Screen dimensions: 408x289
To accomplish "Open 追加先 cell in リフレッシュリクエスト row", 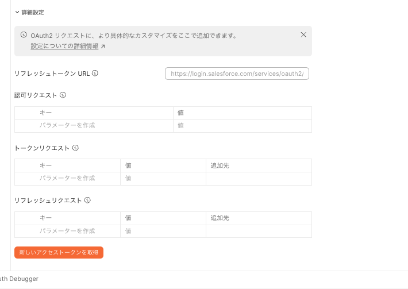I will coord(259,231).
